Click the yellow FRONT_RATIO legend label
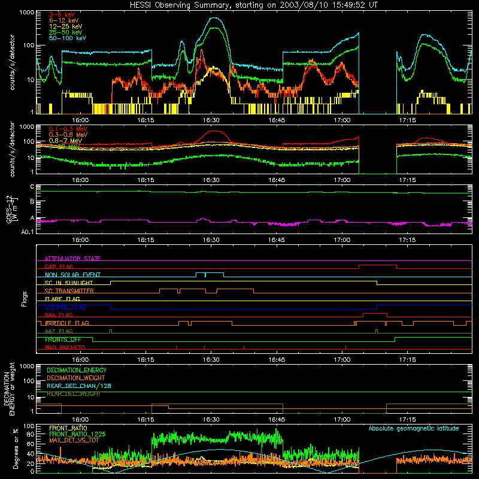The height and width of the screenshot is (479, 479). coord(68,428)
